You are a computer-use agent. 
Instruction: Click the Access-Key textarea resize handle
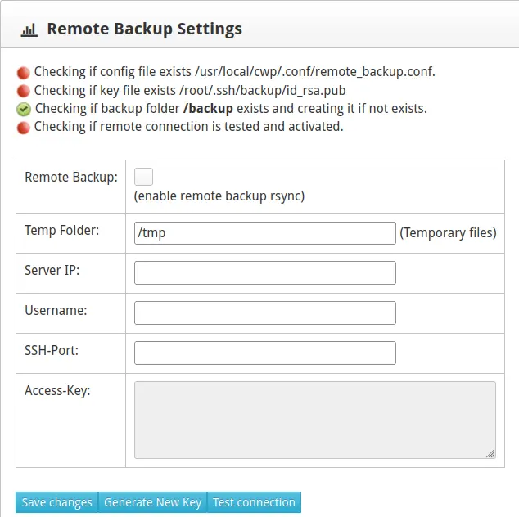coord(490,452)
